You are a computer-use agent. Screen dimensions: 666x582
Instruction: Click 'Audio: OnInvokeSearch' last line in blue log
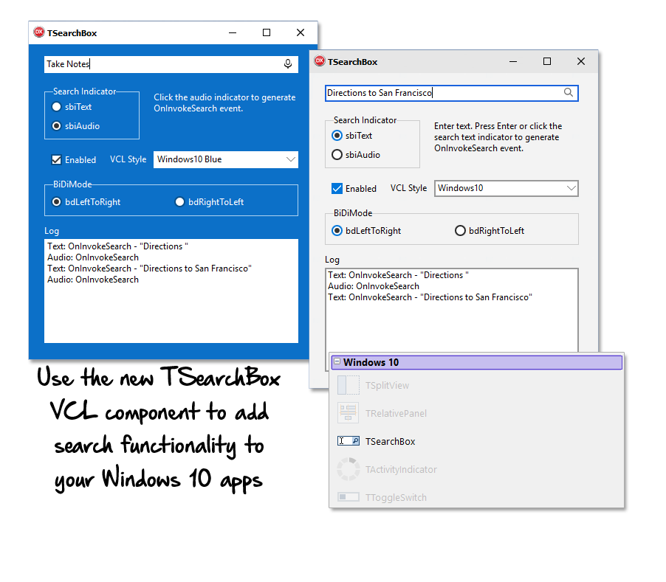pyautogui.click(x=93, y=280)
